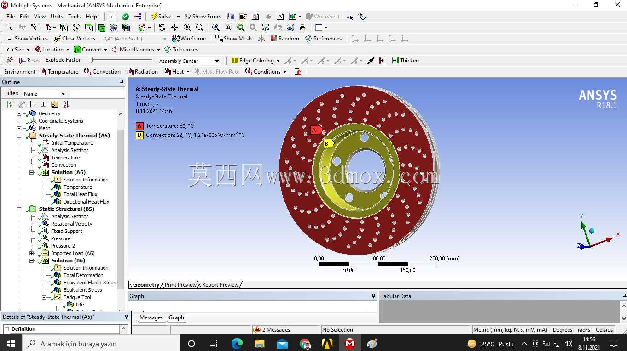The height and width of the screenshot is (351, 627).
Task: Click the A-Z sort icon in Outline
Action: point(66,104)
